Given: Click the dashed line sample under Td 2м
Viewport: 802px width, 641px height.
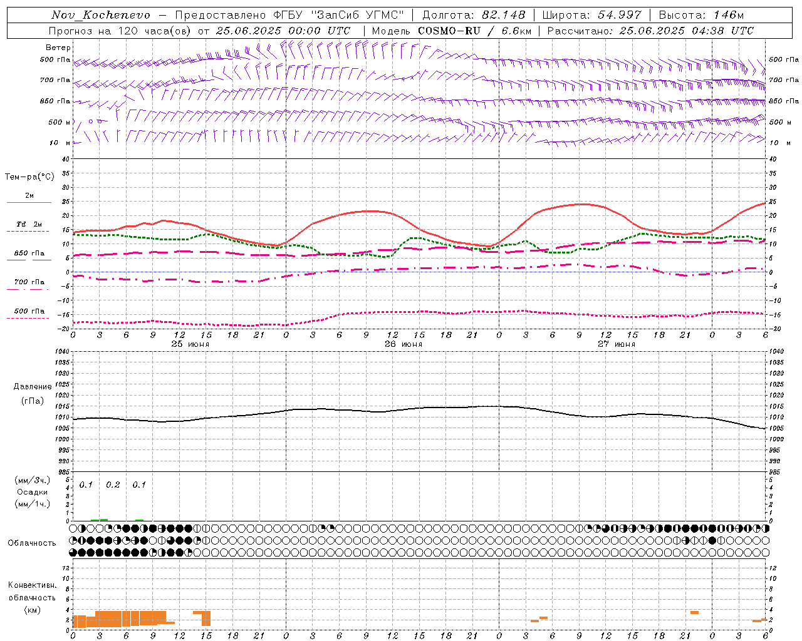Looking at the screenshot, I should [x=28, y=231].
